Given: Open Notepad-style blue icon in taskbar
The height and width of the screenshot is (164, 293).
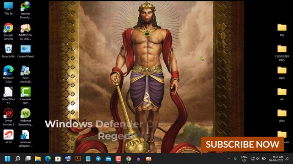Looking at the screenshot, I should (88, 159).
